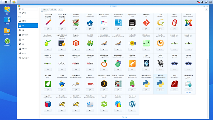Open the File Station desktop shortcut
Viewport: 213px width, 120px height.
(7, 32)
